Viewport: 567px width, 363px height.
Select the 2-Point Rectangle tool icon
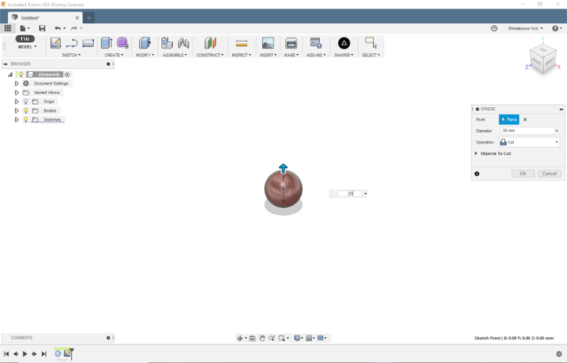coord(88,43)
